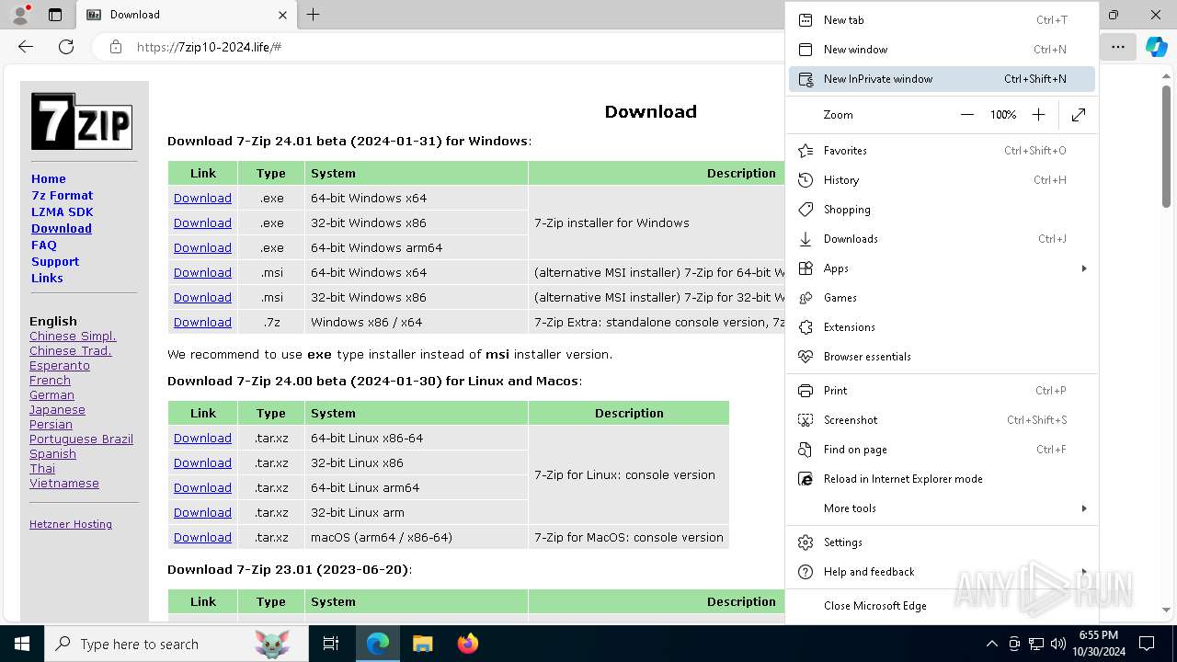Open the Hetzner Hosting link
The width and height of the screenshot is (1177, 662).
click(x=71, y=524)
